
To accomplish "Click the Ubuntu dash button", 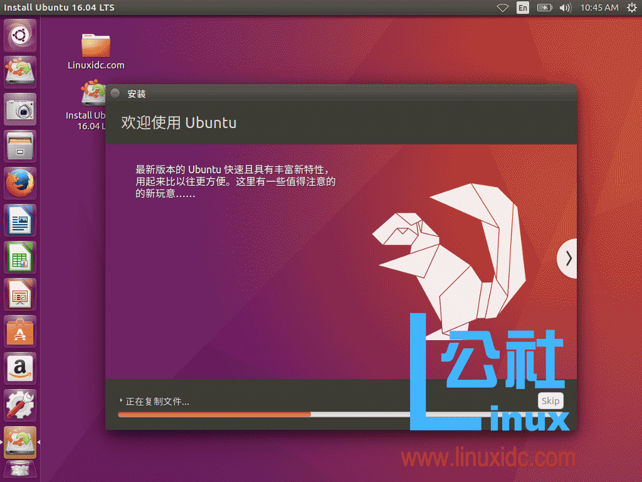I will [x=19, y=35].
